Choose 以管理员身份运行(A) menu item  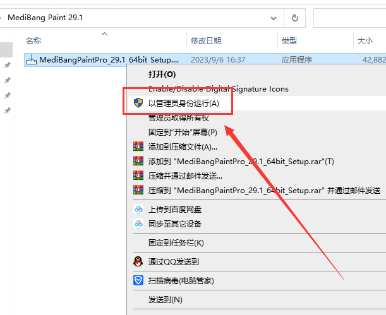pyautogui.click(x=183, y=104)
